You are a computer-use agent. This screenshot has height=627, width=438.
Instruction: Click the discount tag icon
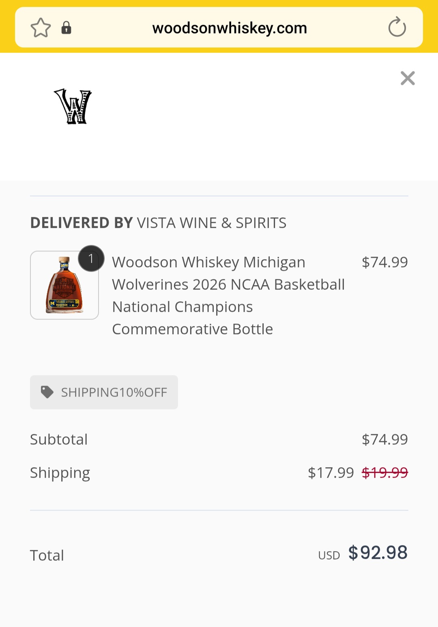pyautogui.click(x=47, y=392)
